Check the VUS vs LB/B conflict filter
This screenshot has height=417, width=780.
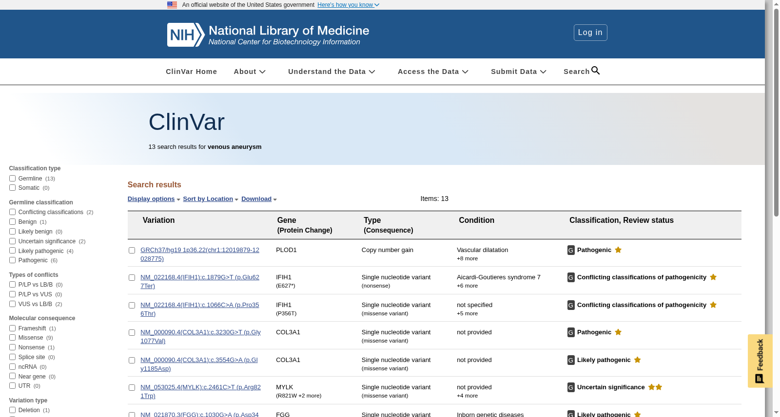(12, 304)
